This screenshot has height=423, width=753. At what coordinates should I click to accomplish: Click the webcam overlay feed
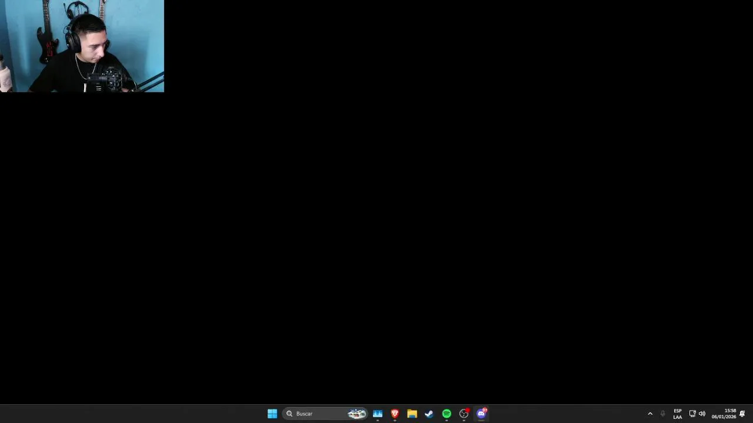[82, 46]
